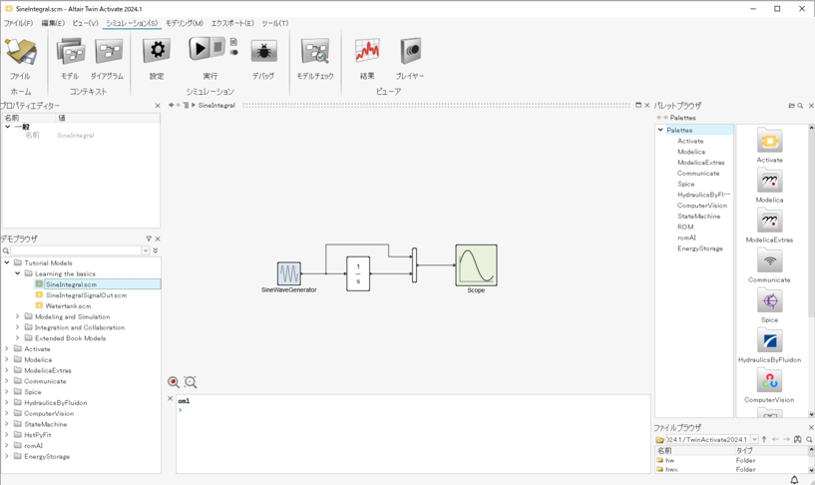Click the ダイアグラム (Diagram) context icon
The width and height of the screenshot is (815, 485).
tap(108, 51)
